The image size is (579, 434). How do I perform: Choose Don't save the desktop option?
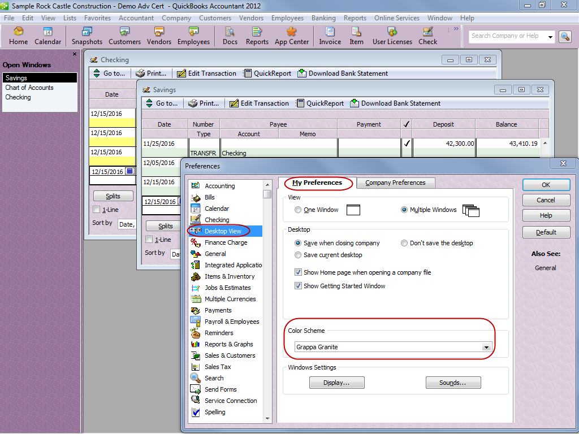tap(404, 243)
